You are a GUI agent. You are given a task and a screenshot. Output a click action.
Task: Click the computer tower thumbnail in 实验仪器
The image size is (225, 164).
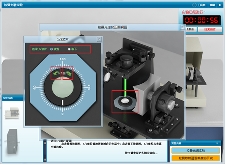(12, 141)
